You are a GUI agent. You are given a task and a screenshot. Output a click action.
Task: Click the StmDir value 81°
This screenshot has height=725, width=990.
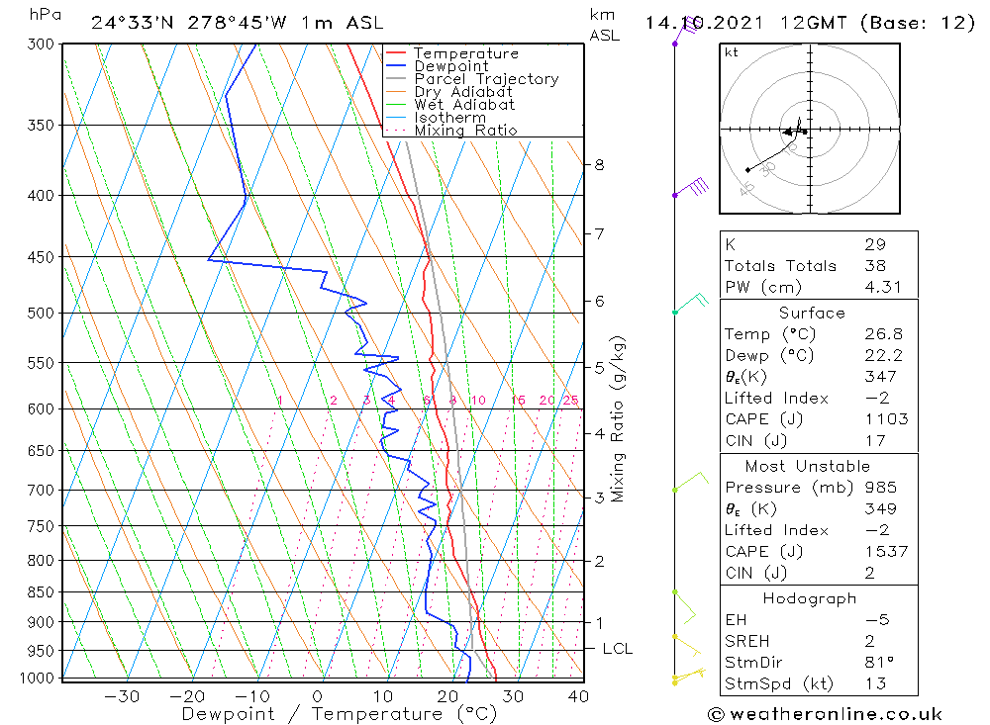coord(879,663)
